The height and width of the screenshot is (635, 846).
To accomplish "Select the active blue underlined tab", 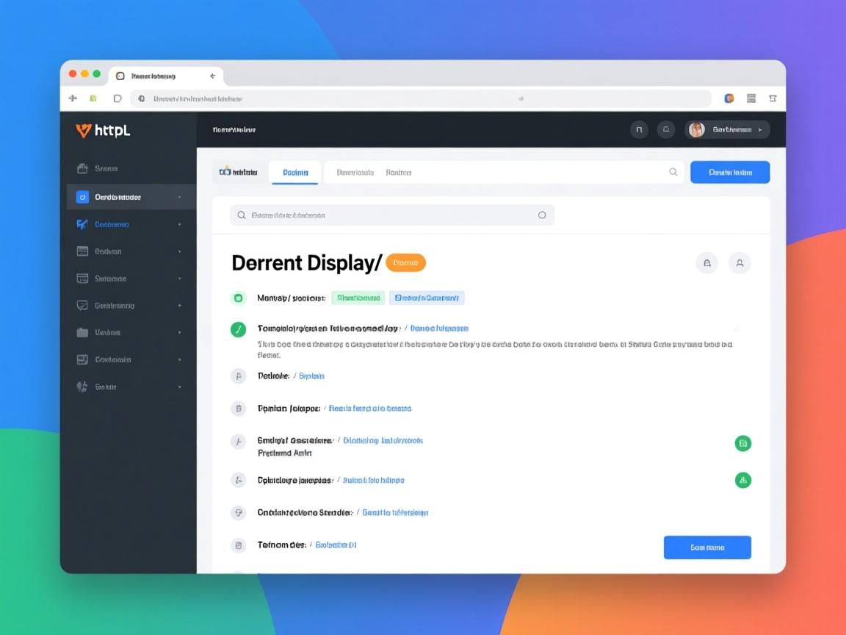I will click(295, 173).
